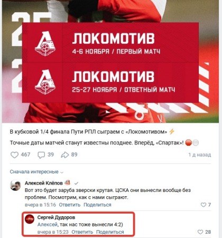222x238 pixels.
Task: Like Алексей Клёпов's comment heart icon
Action: [203, 205]
